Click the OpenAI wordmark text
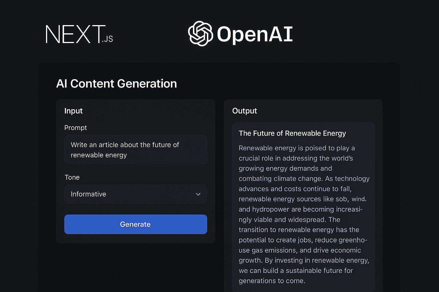 [x=254, y=34]
